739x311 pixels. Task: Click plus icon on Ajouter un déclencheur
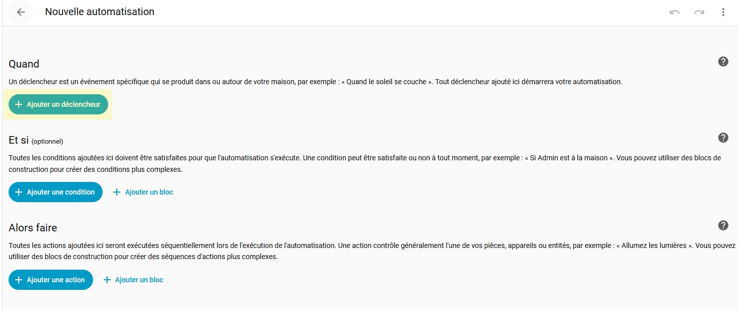pyautogui.click(x=19, y=104)
